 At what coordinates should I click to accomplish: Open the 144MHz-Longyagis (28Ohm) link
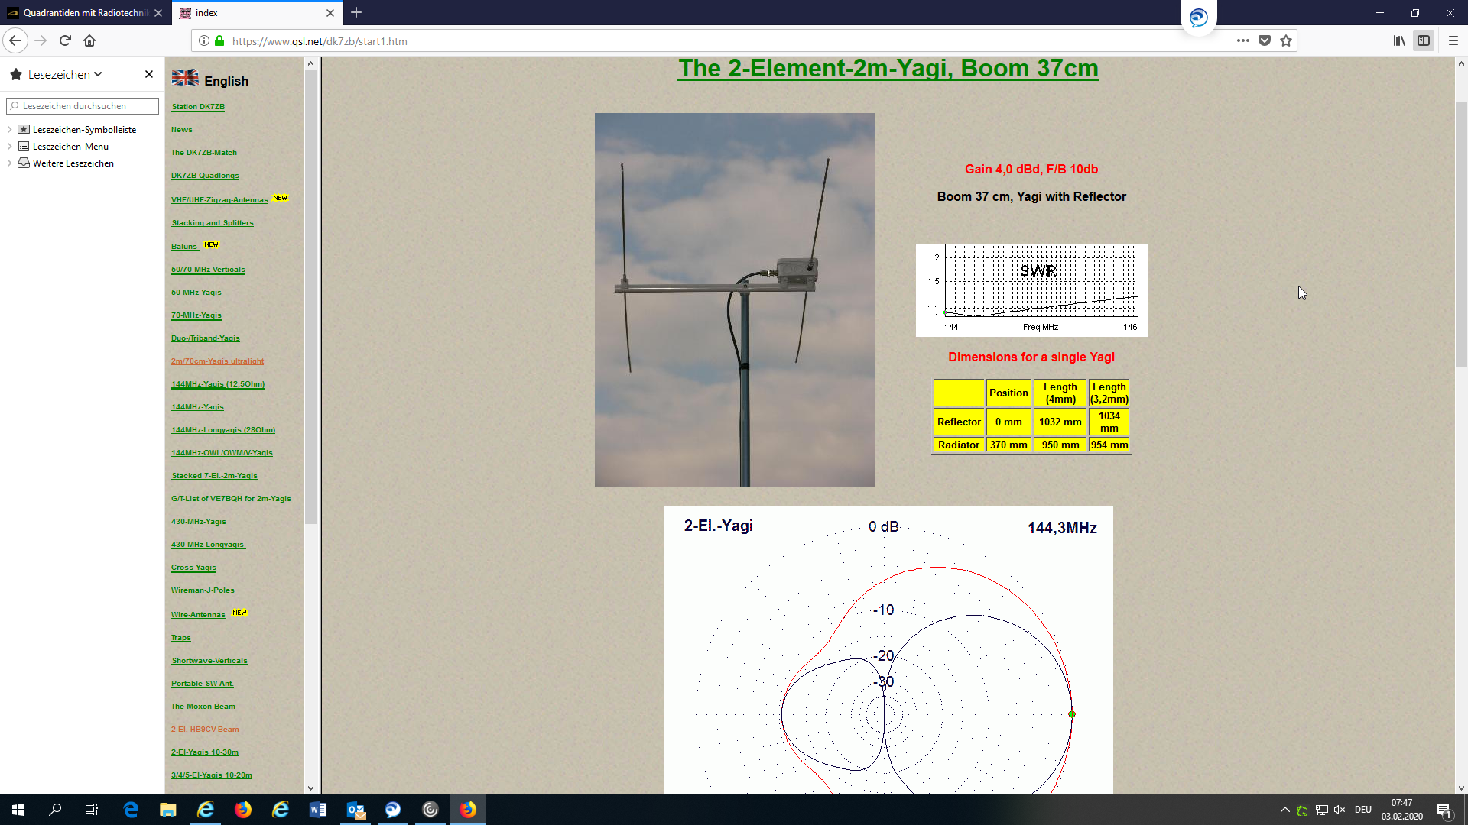click(223, 430)
